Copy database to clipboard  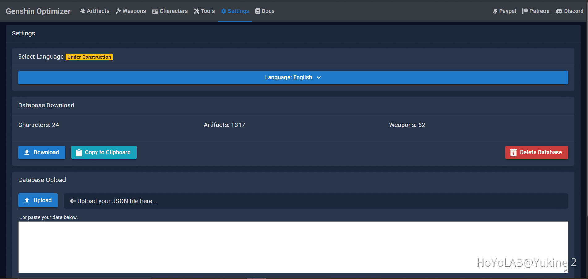click(x=104, y=152)
